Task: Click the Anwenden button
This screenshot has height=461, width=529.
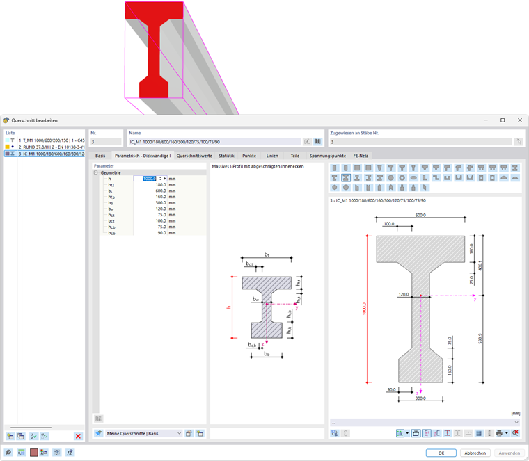Action: click(x=510, y=453)
